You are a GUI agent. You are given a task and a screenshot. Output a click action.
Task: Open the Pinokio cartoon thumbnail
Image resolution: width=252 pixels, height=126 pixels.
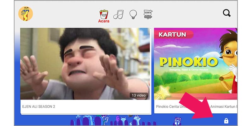[196, 64]
